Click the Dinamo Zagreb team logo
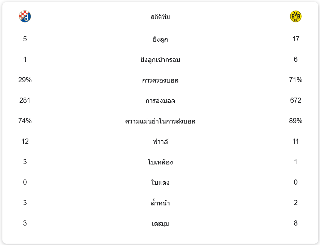The image size is (320, 245). click(25, 16)
